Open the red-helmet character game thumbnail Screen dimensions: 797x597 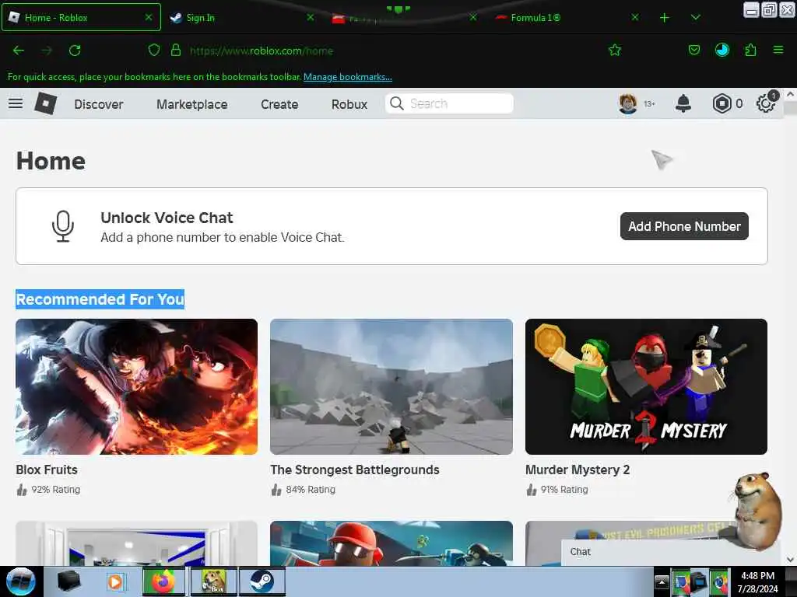point(391,543)
